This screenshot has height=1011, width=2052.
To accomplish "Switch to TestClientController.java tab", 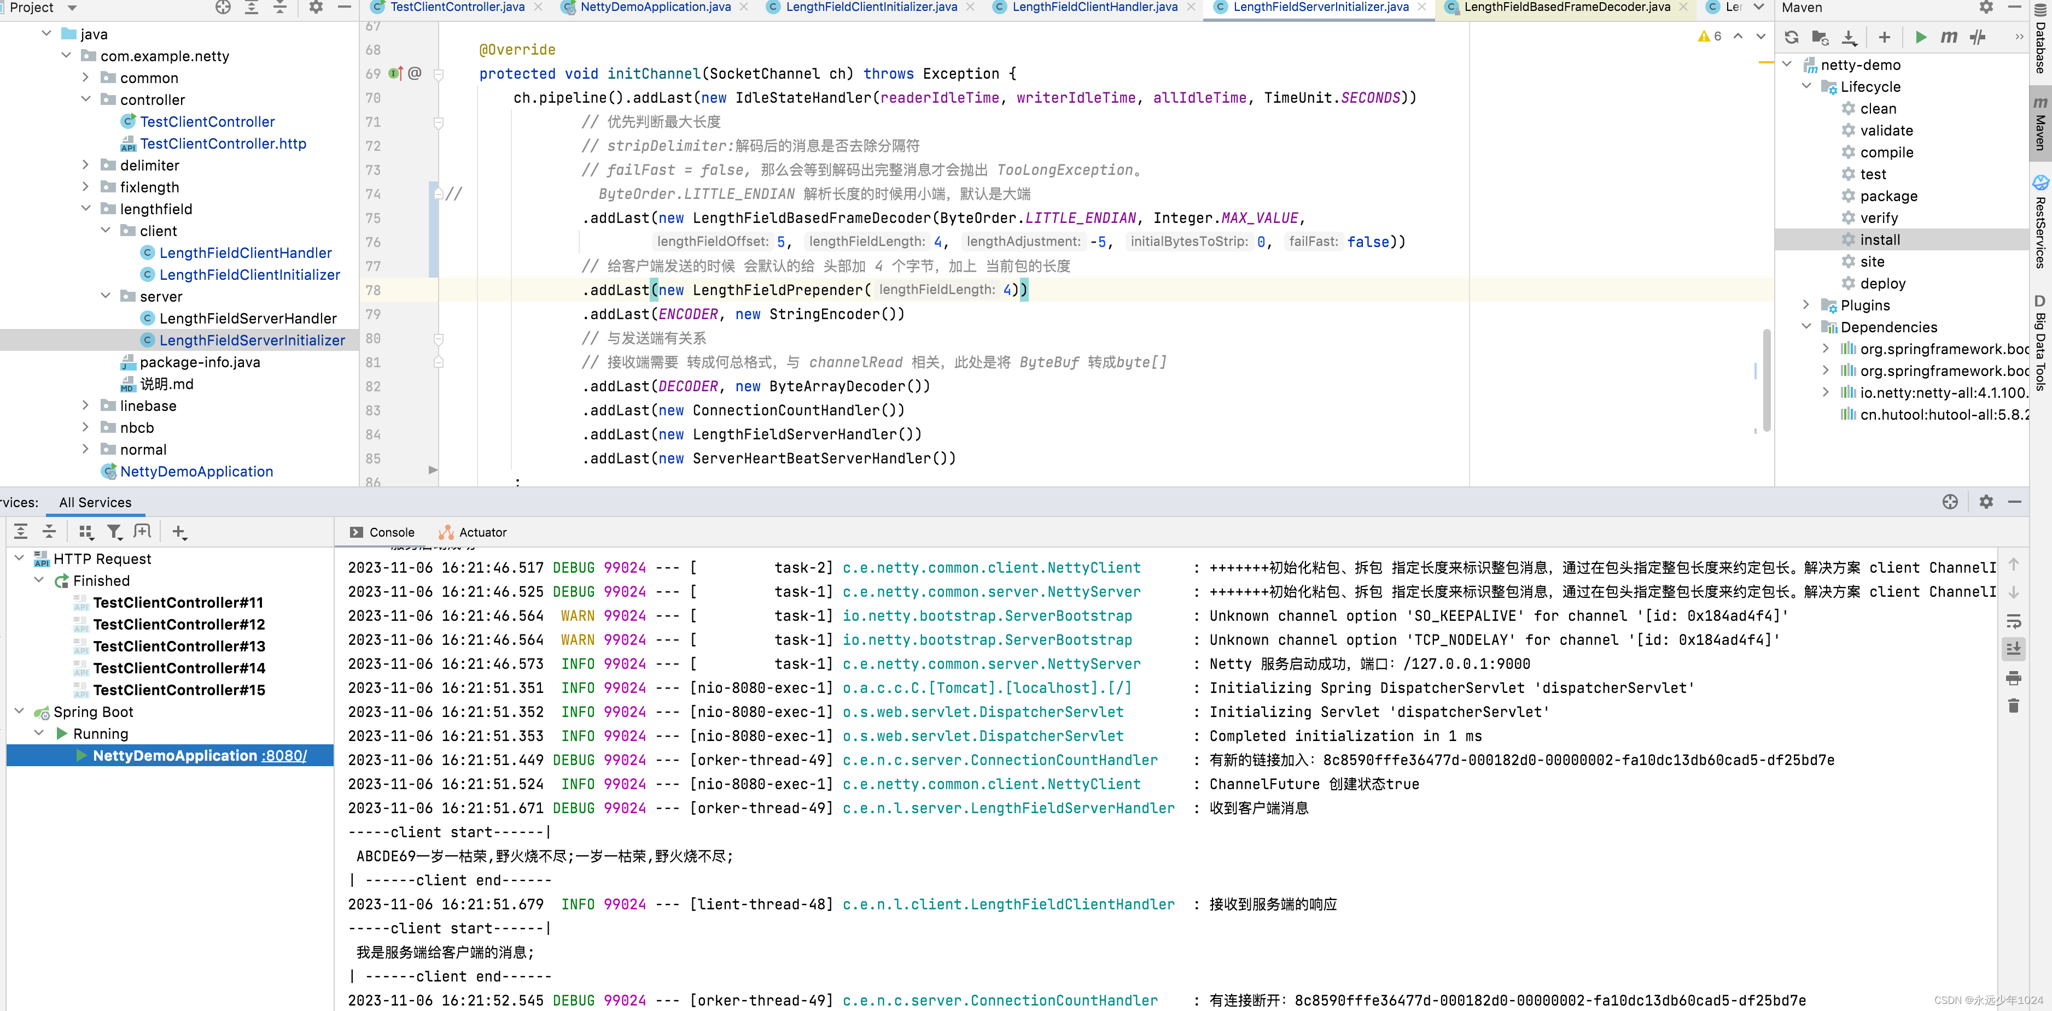I will [x=457, y=7].
